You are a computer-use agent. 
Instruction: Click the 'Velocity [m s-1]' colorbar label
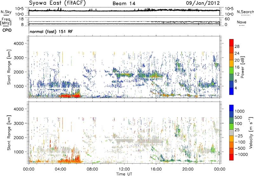pos(251,132)
